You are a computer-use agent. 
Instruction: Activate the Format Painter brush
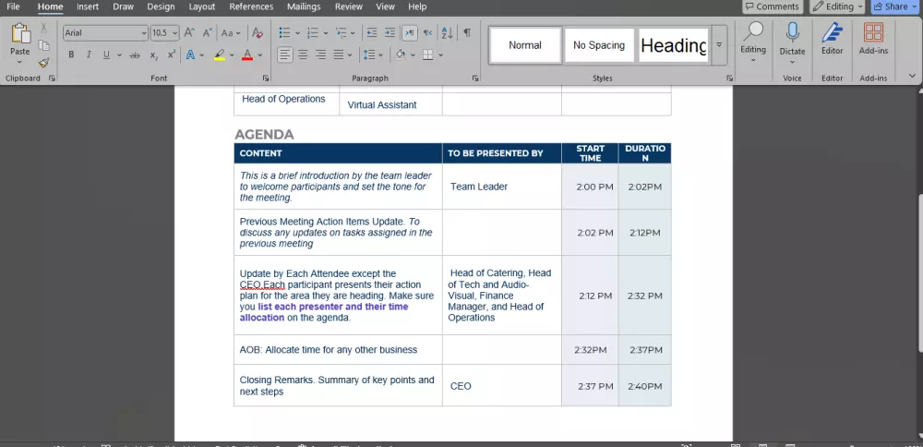point(43,63)
